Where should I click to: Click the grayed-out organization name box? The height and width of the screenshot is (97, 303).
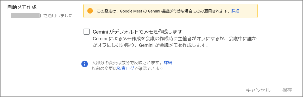pos(25,16)
